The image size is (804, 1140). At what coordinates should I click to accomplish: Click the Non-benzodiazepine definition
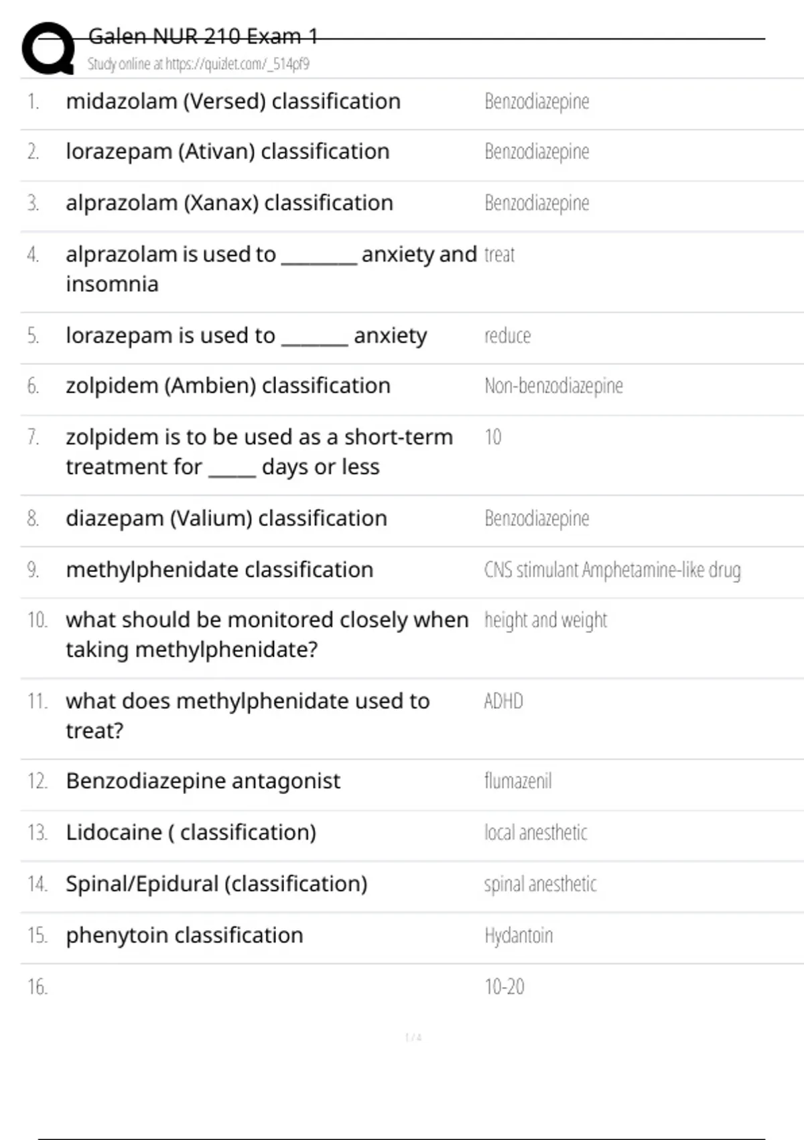point(553,386)
